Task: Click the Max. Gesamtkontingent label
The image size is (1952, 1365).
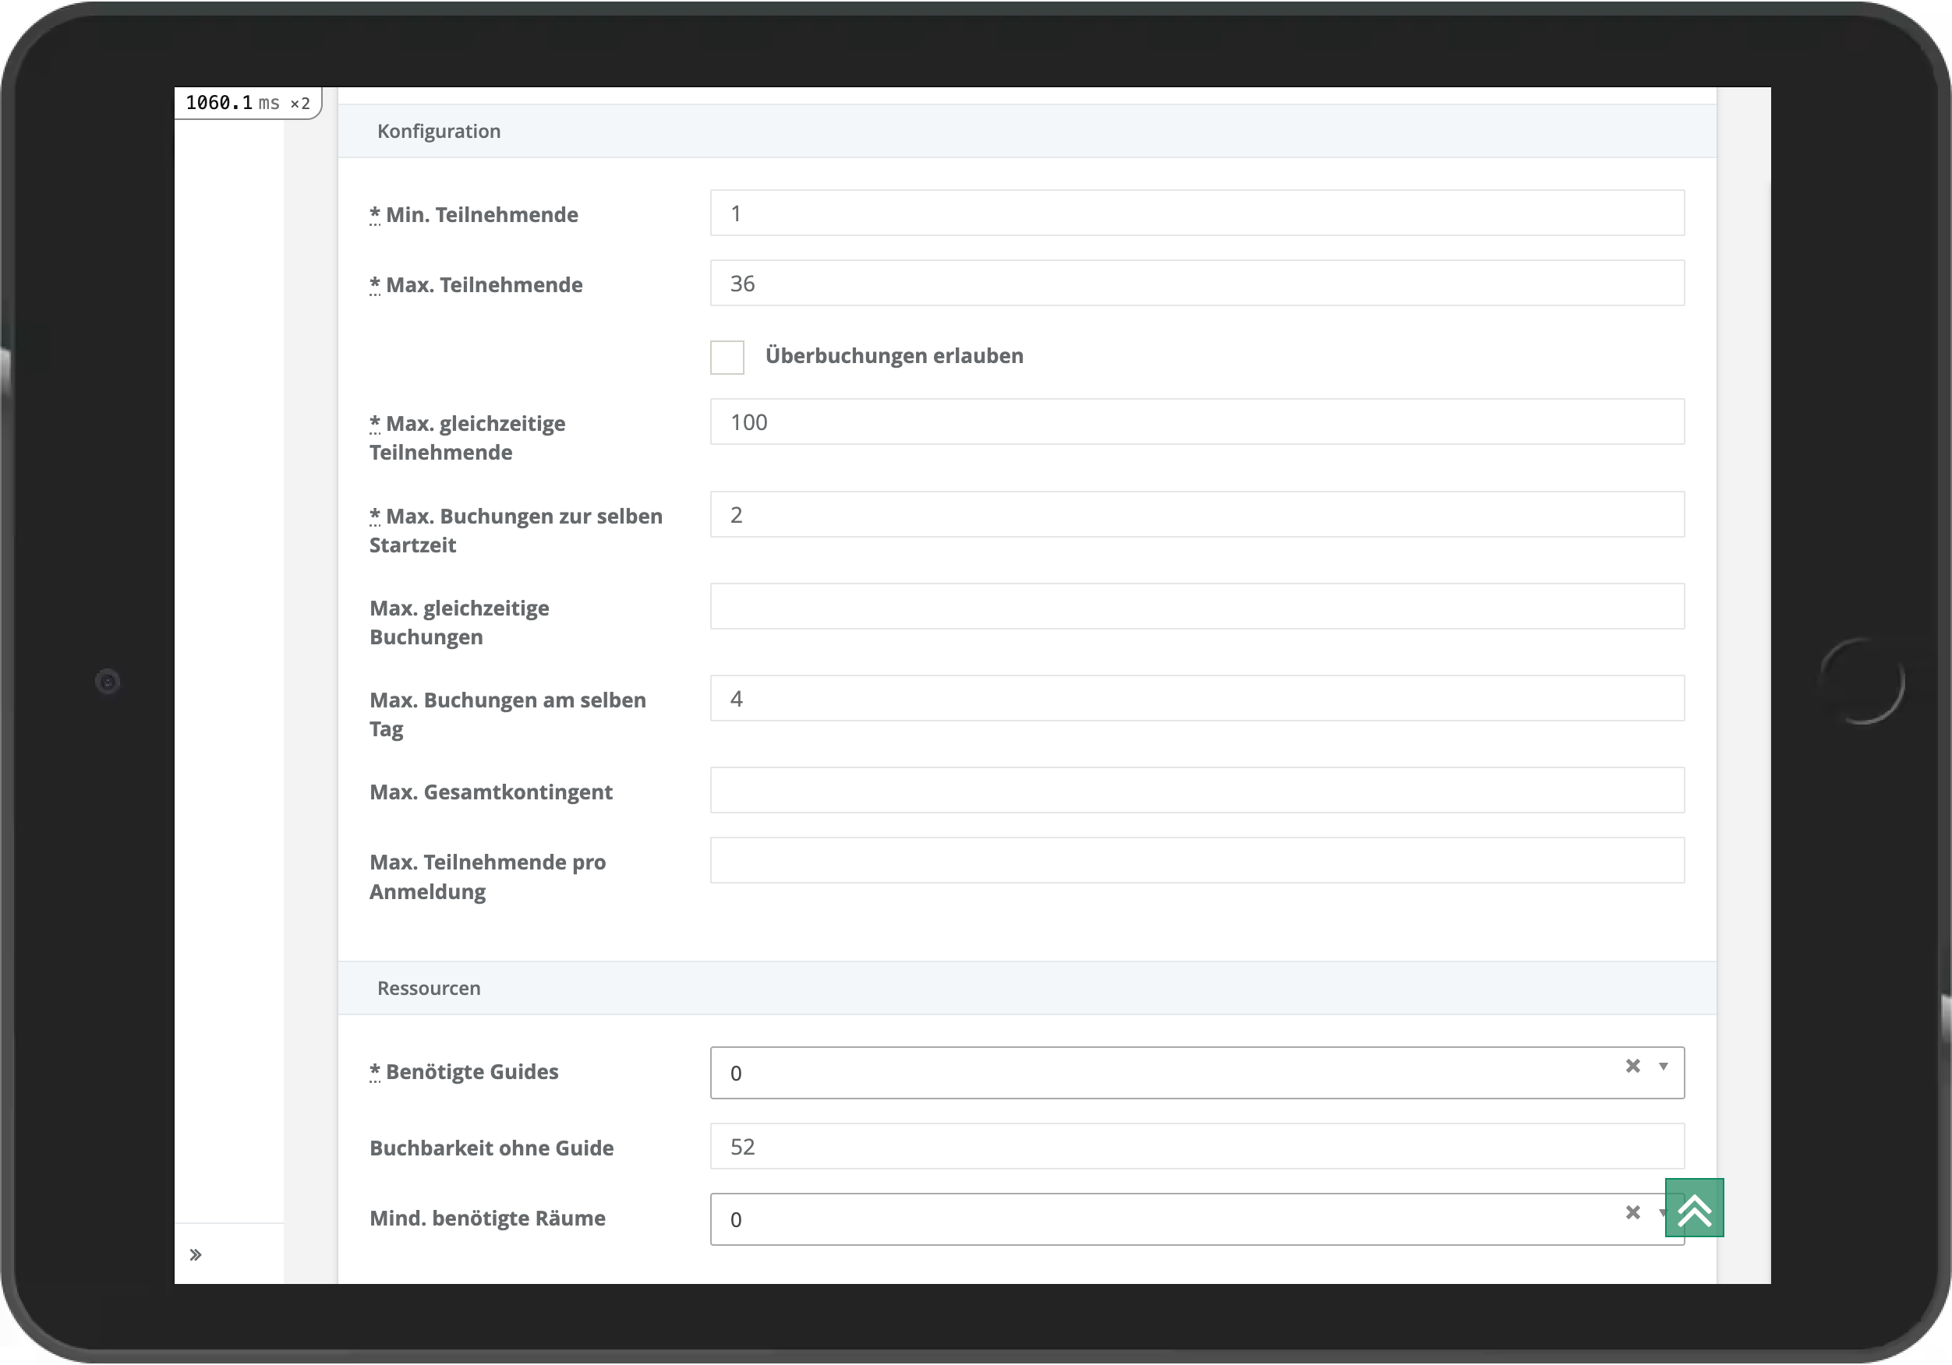Action: click(490, 792)
